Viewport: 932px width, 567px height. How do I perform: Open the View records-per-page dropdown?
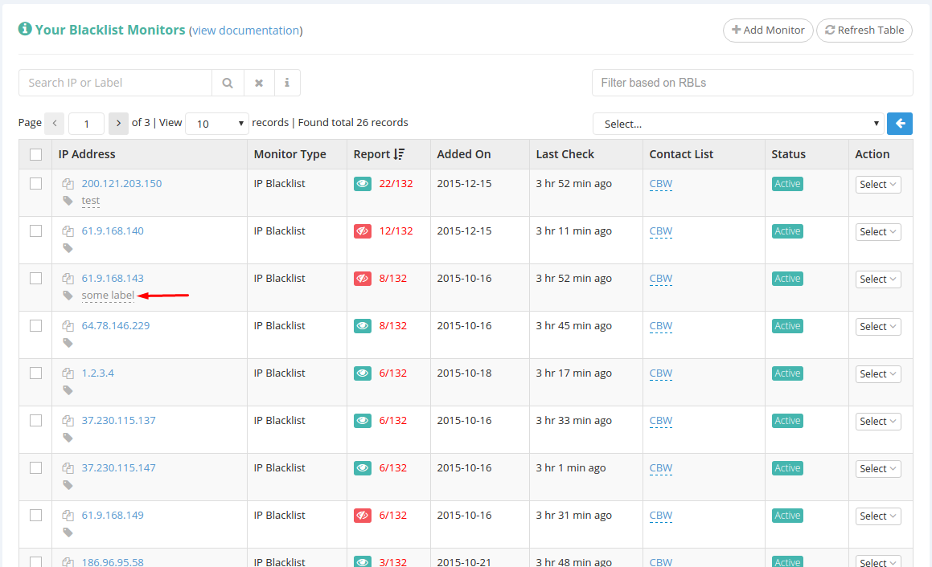(x=217, y=124)
